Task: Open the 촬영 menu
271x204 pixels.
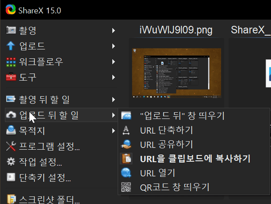Action: (61, 30)
